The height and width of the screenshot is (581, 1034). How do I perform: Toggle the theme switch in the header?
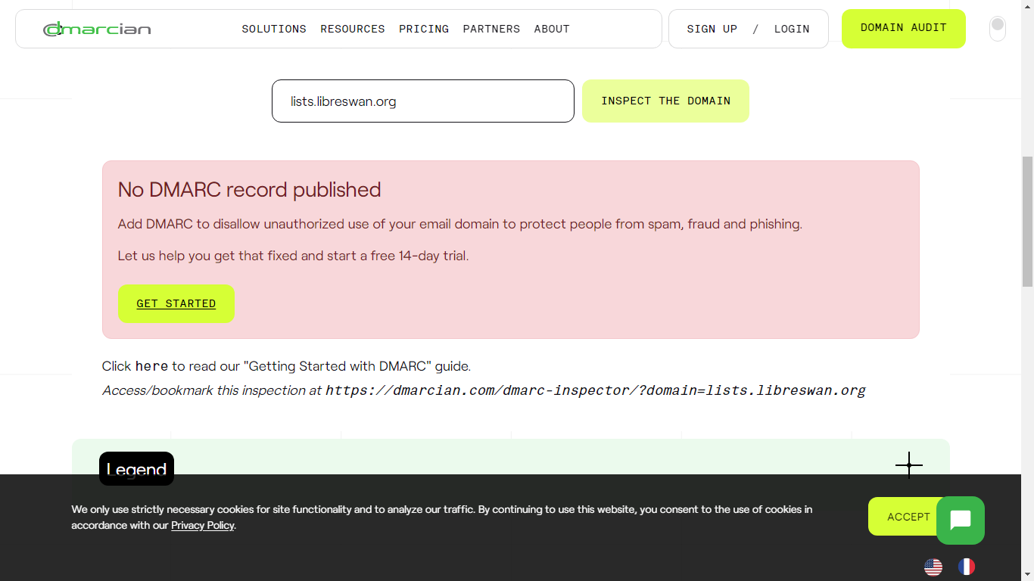pyautogui.click(x=997, y=29)
